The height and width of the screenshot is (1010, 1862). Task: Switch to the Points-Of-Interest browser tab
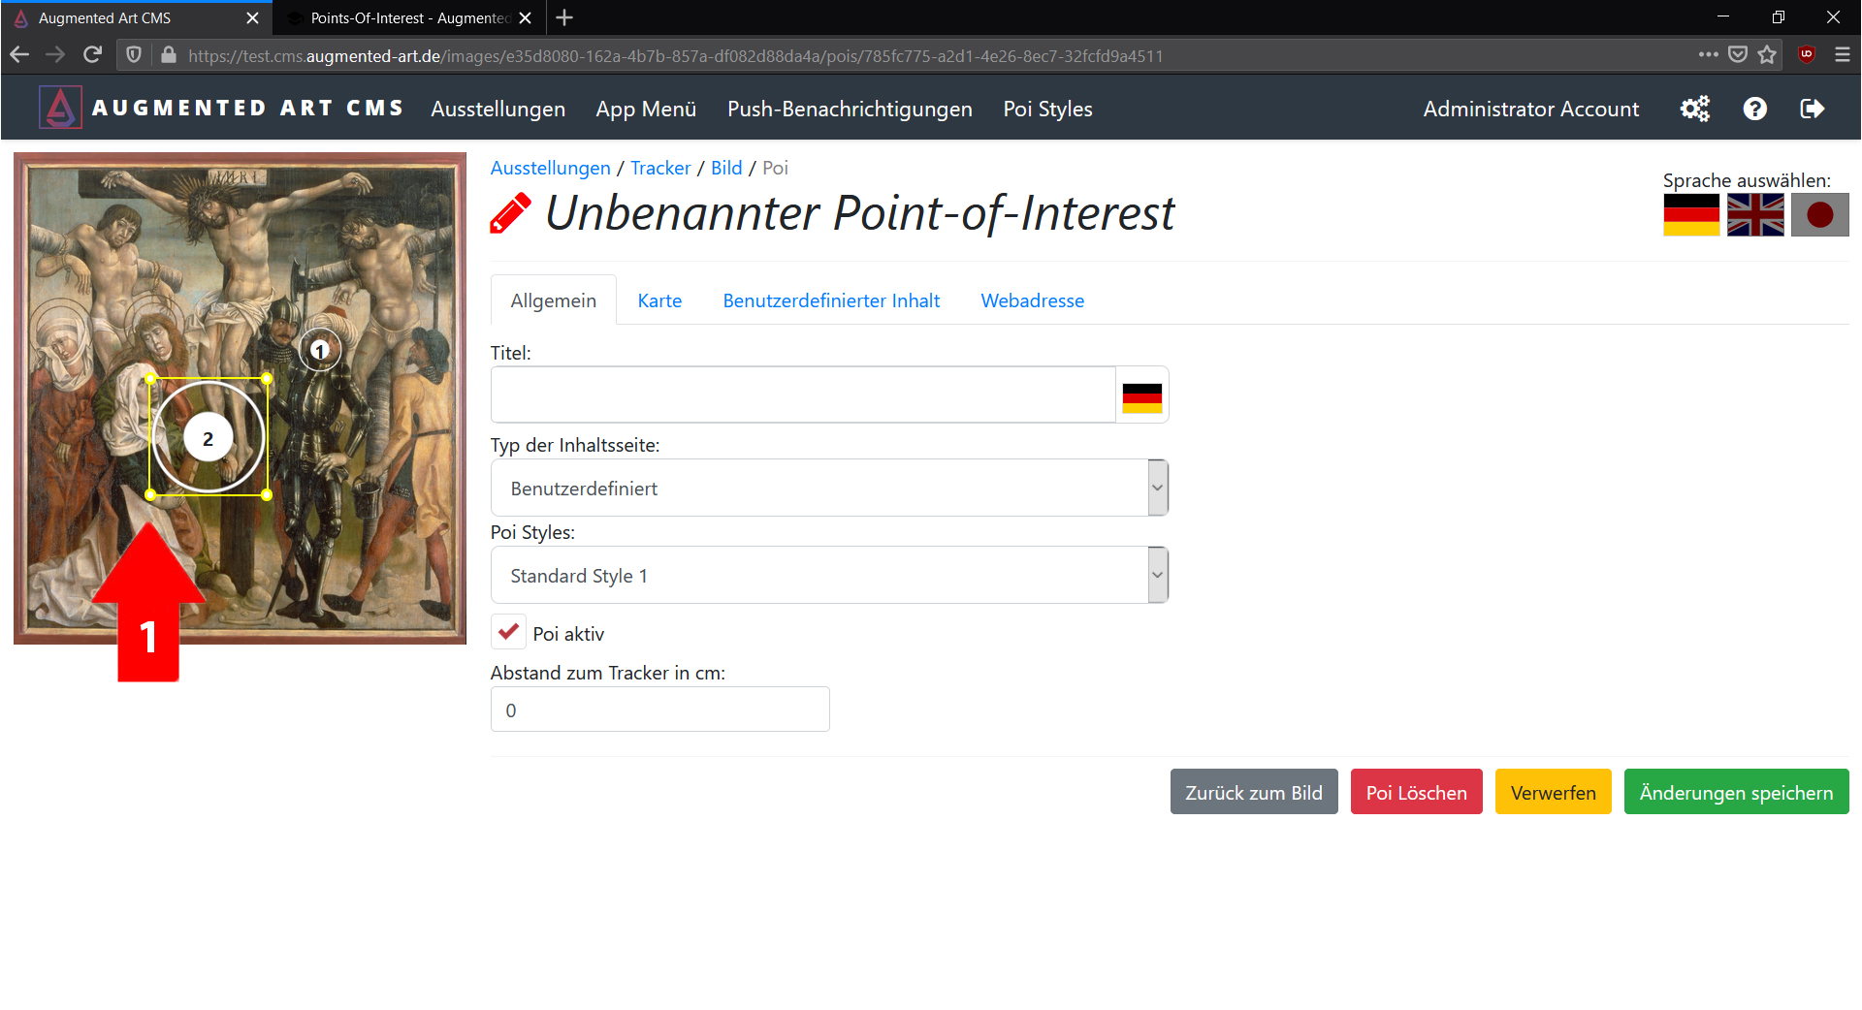tap(407, 17)
